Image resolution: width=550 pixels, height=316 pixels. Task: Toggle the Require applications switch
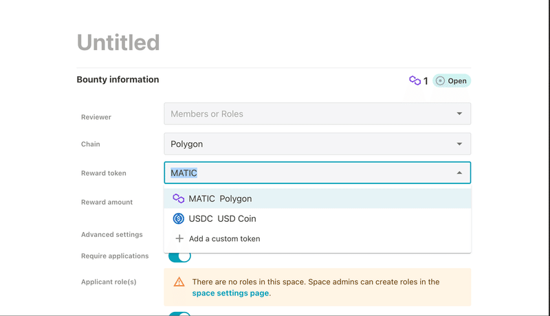[179, 256]
